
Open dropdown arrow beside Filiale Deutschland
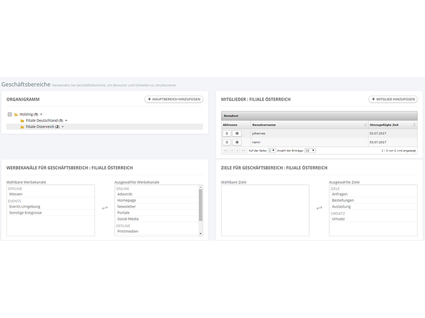point(66,121)
